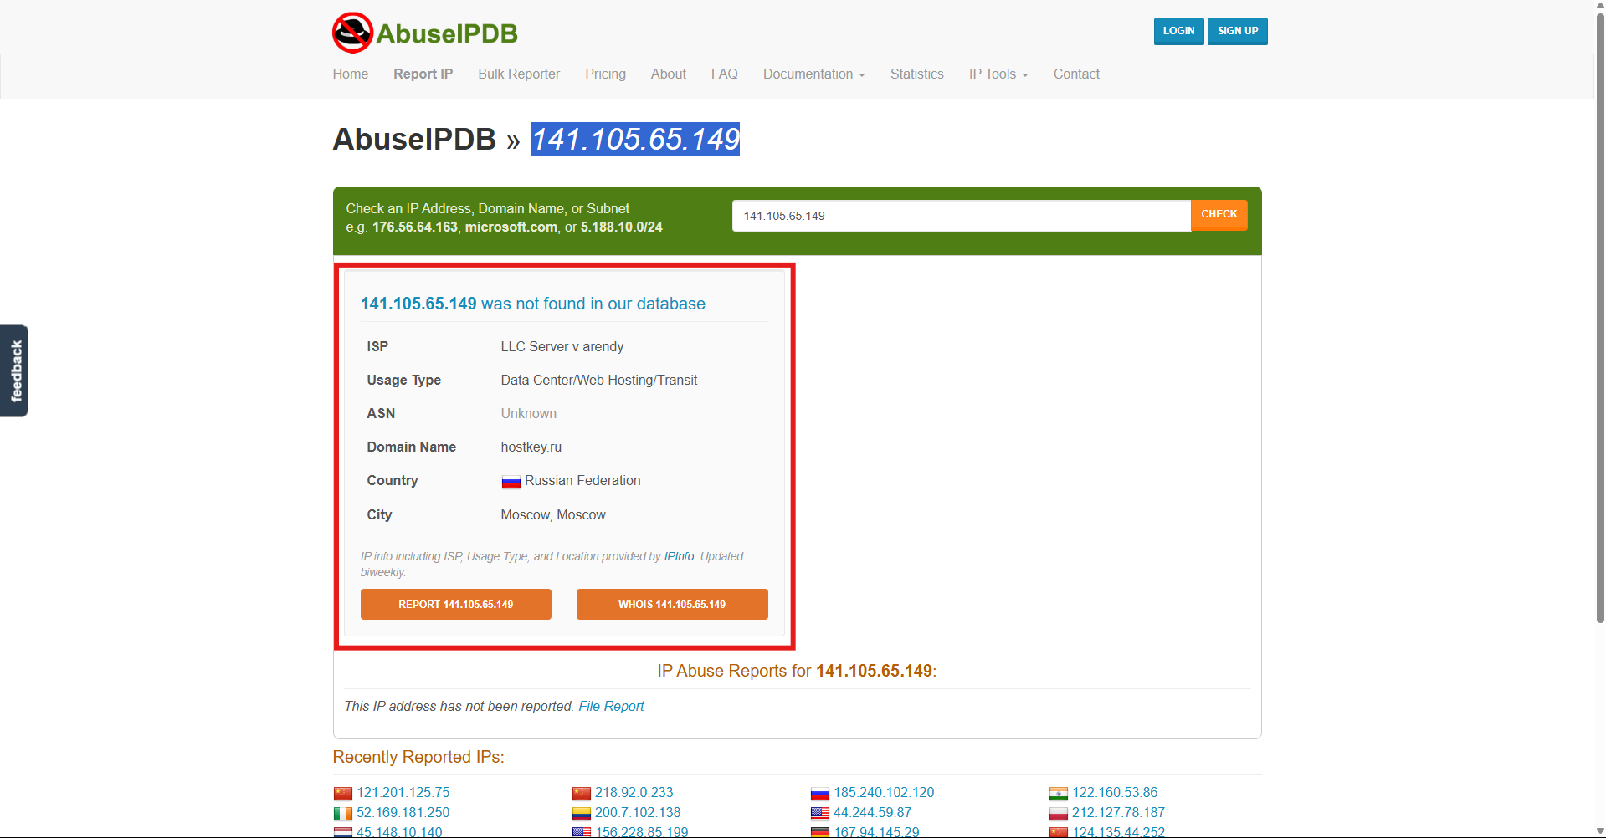Screen dimensions: 1606x838
Task: Focus the IP address search field
Action: tap(961, 216)
